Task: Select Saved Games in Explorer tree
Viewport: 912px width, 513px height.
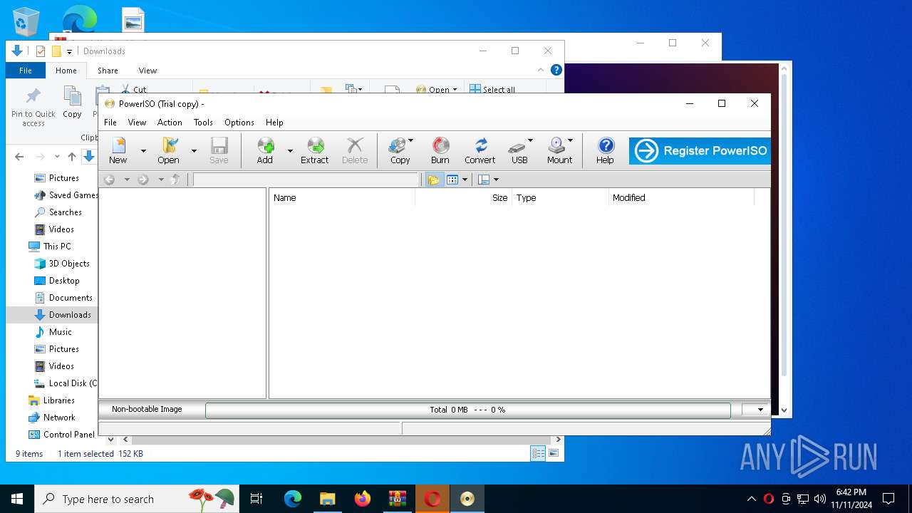Action: (x=66, y=195)
